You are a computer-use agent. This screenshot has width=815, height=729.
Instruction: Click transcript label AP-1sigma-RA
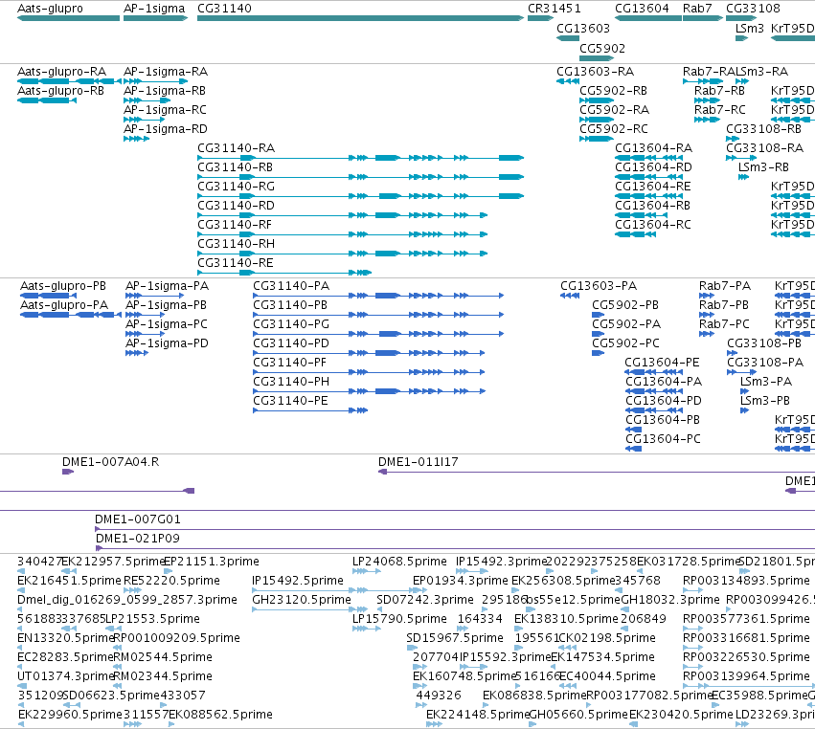166,72
